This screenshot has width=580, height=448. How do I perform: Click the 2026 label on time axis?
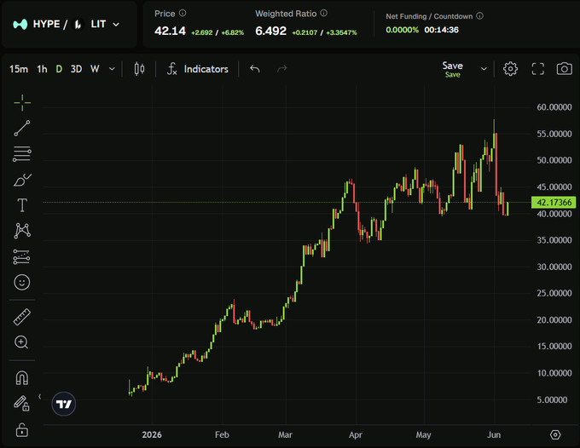[152, 434]
